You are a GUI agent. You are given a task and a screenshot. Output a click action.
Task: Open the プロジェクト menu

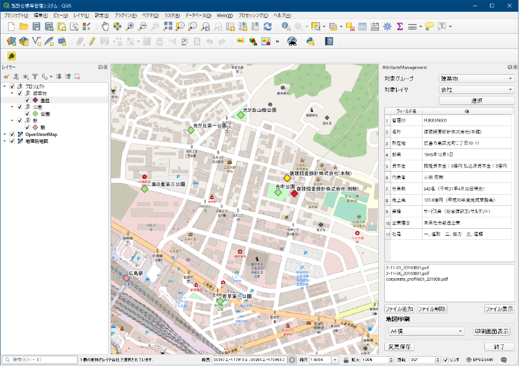pyautogui.click(x=16, y=15)
